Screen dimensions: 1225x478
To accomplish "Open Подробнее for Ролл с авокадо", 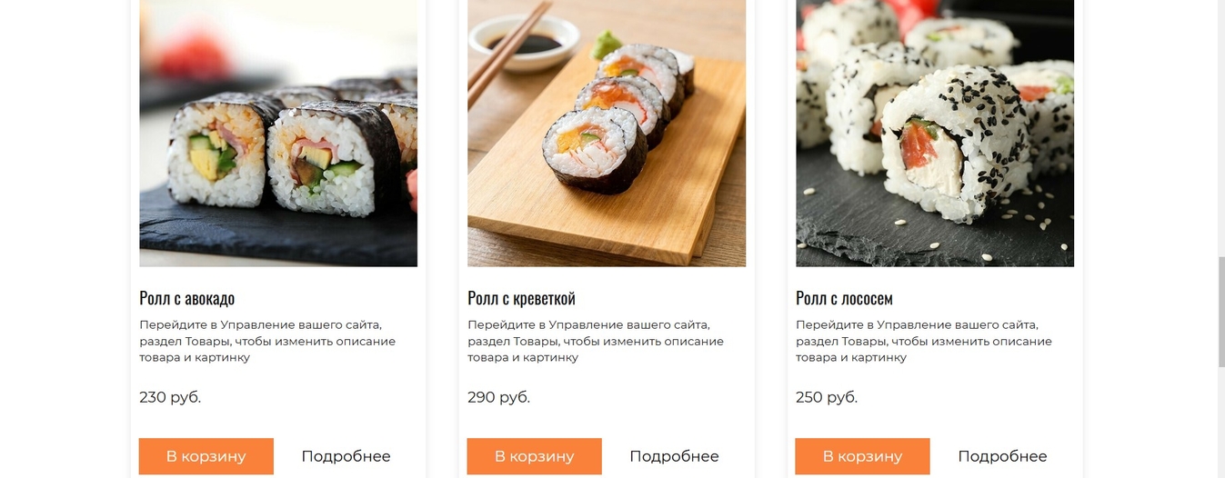I will pyautogui.click(x=346, y=456).
